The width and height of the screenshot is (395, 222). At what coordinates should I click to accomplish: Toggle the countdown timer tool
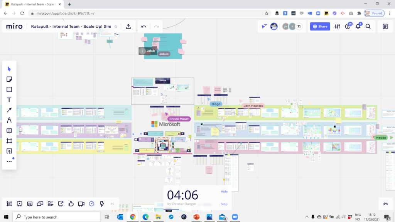91,204
